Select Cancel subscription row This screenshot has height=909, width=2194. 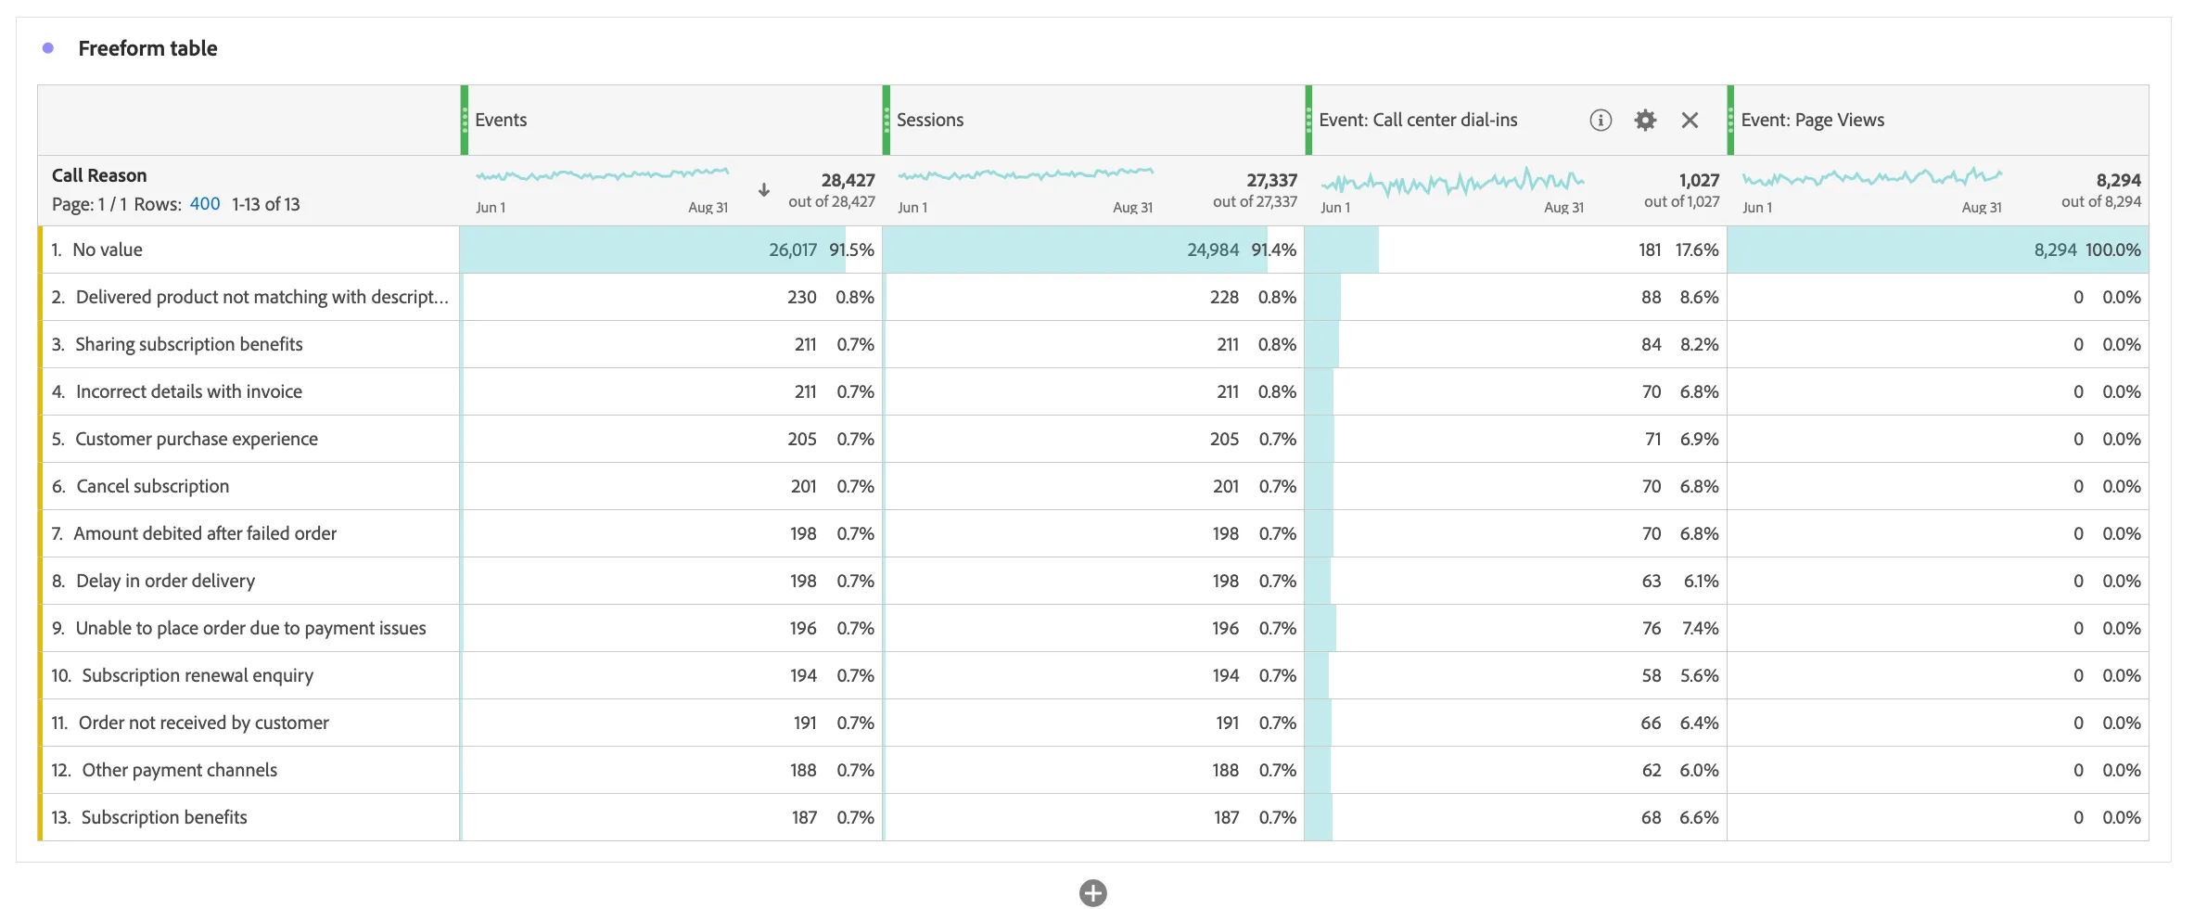(x=249, y=486)
